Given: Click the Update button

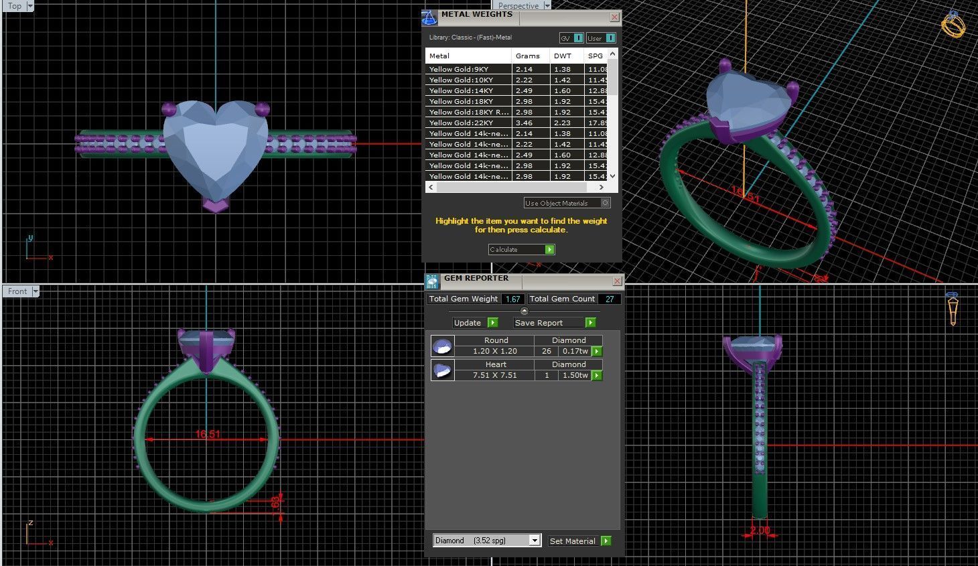Looking at the screenshot, I should (475, 323).
